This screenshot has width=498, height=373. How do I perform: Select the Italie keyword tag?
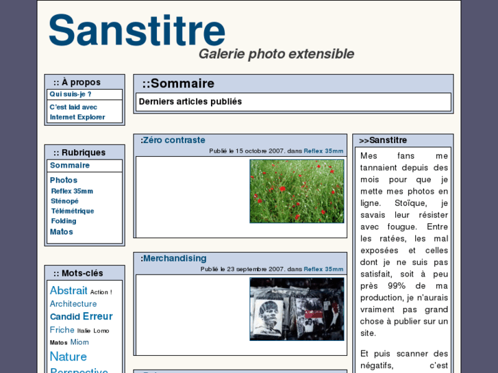[84, 331]
